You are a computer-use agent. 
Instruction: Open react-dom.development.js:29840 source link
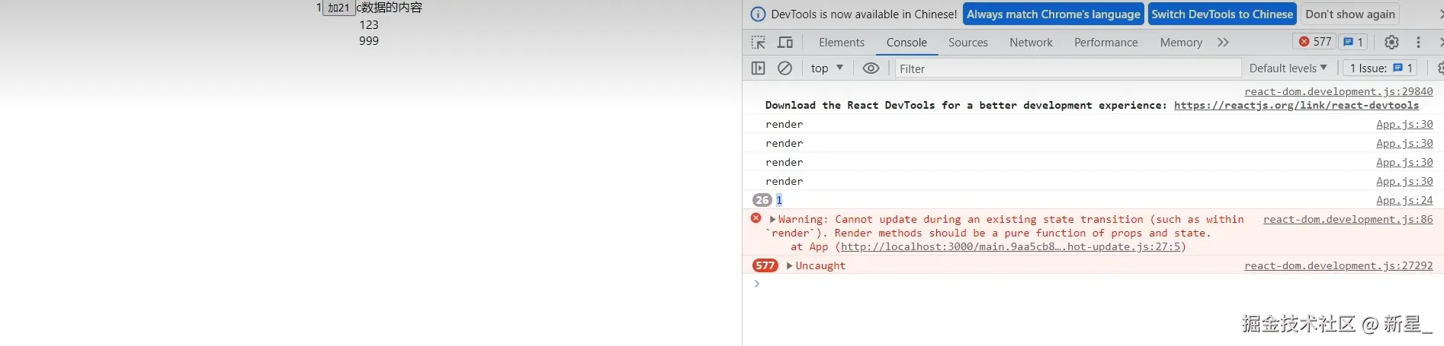point(1339,91)
